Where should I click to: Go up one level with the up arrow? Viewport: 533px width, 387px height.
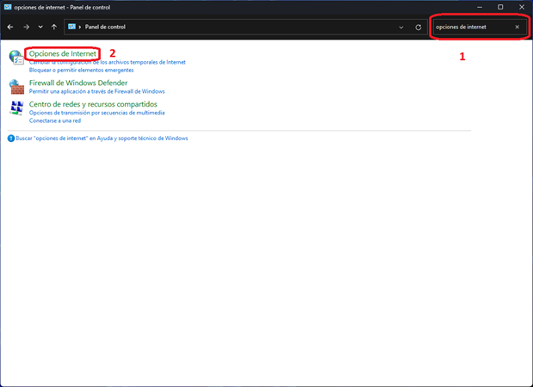(x=54, y=28)
